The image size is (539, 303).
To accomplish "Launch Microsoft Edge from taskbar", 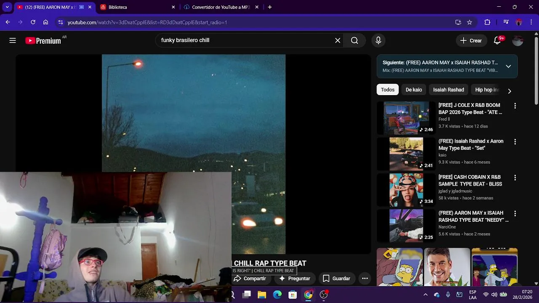I will click(x=277, y=295).
